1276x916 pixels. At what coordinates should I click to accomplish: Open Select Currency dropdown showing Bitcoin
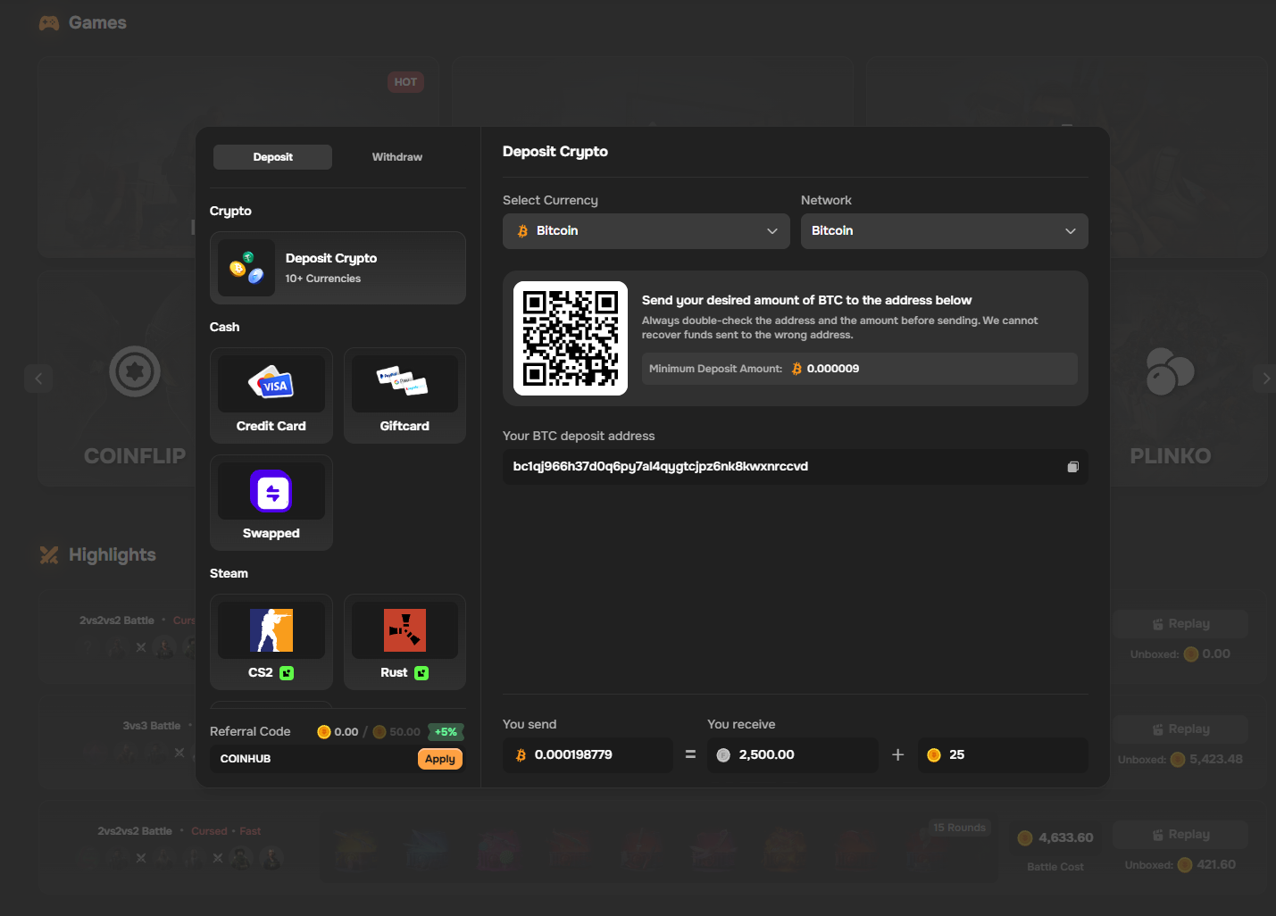point(646,231)
